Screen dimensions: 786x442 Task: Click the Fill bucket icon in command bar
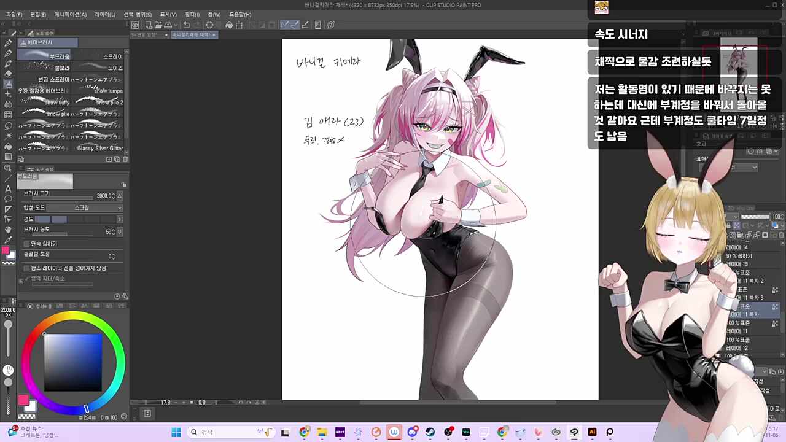229,25
